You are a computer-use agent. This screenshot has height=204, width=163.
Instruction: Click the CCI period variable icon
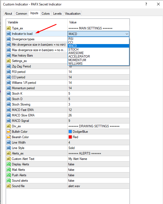pos(9,77)
